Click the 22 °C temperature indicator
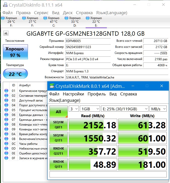Screen dimensions: 170x183 (x=15, y=74)
